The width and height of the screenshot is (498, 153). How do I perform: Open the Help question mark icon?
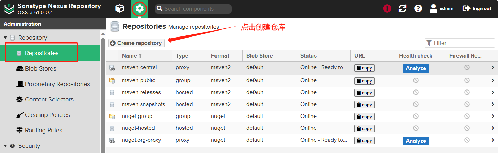point(418,9)
